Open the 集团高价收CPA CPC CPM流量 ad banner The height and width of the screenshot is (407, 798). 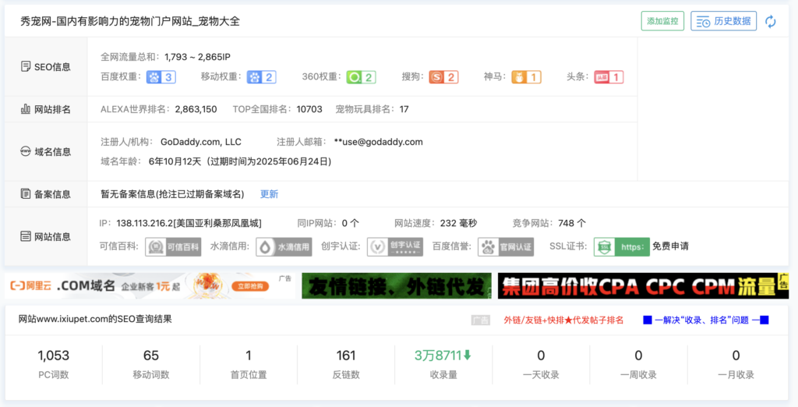643,286
